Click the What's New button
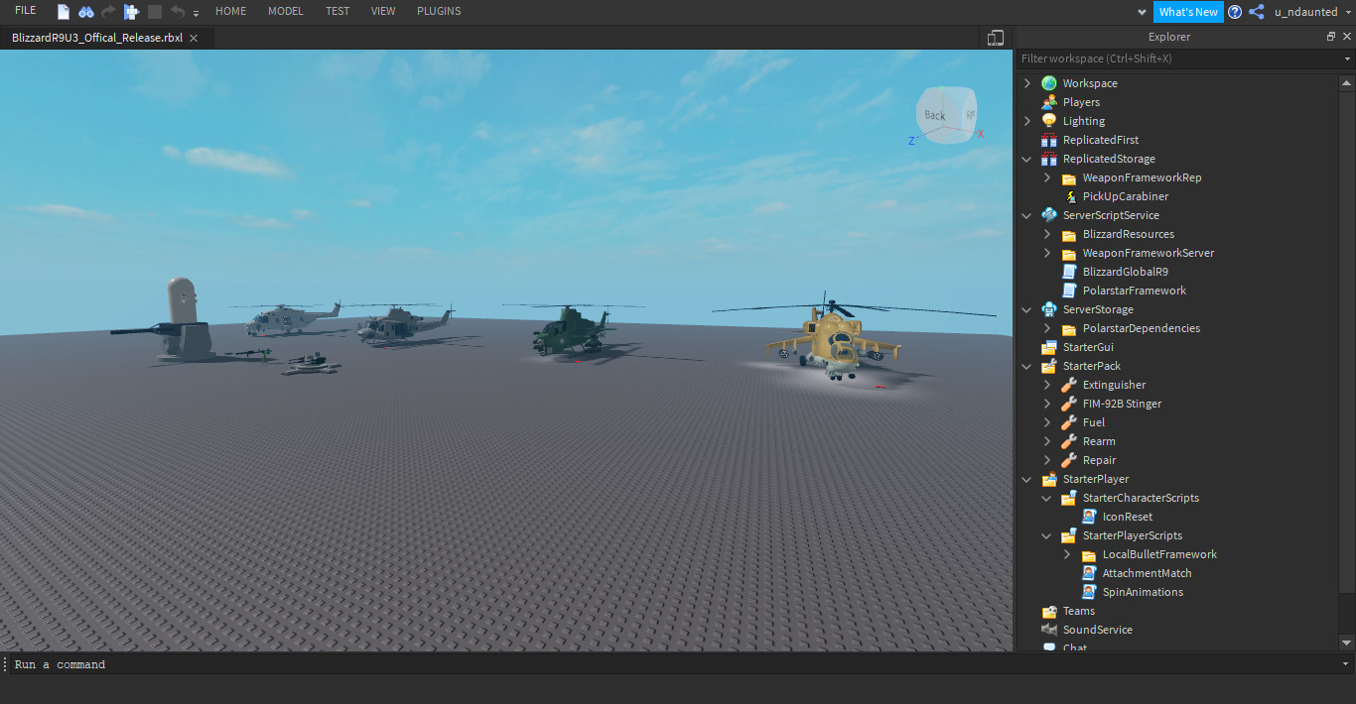Viewport: 1356px width, 704px height. [x=1188, y=12]
